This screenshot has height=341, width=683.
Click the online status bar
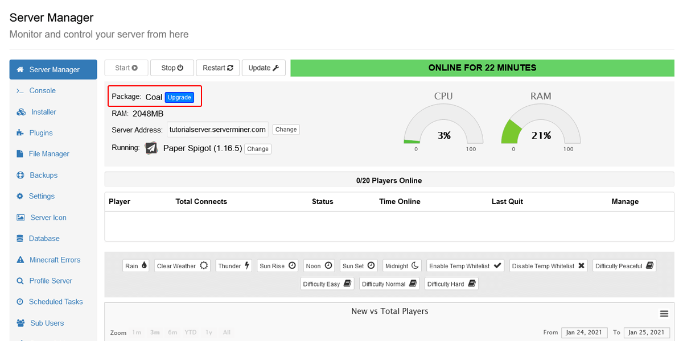[482, 68]
